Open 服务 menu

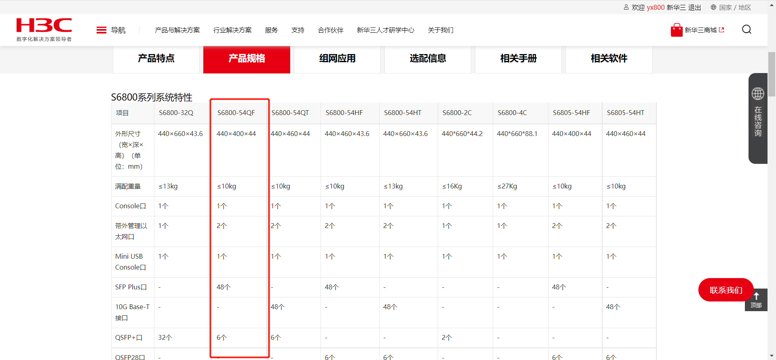click(272, 30)
